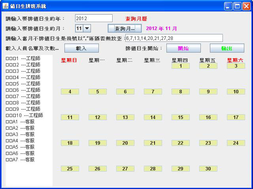Select day 29 on the calendar

coord(181,169)
